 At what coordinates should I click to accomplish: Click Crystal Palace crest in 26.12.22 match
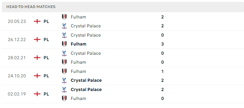tap(64, 35)
